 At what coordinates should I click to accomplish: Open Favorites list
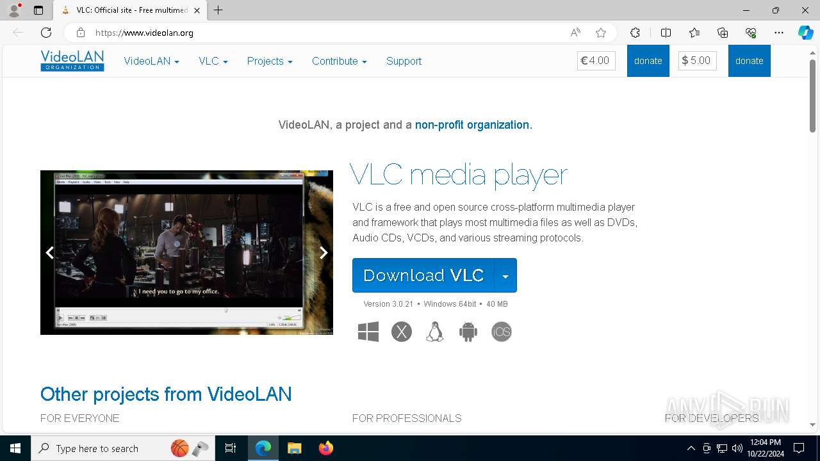tap(694, 33)
